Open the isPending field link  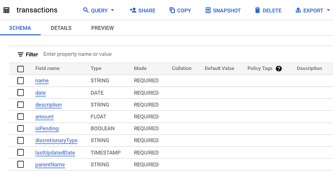47,129
